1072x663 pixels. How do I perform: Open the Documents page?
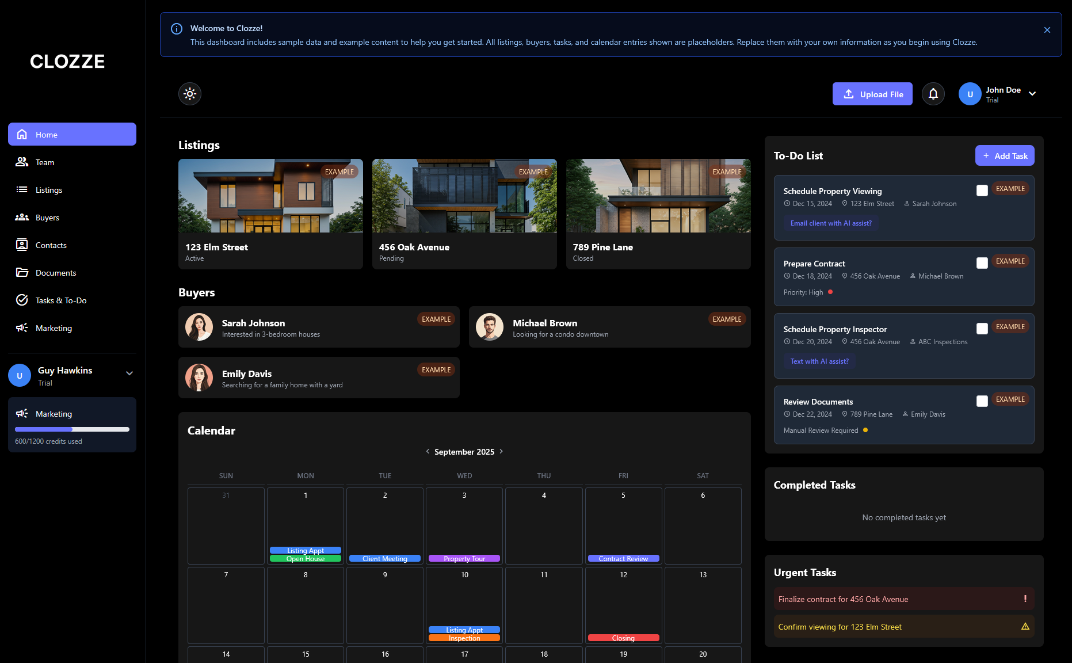coord(72,272)
